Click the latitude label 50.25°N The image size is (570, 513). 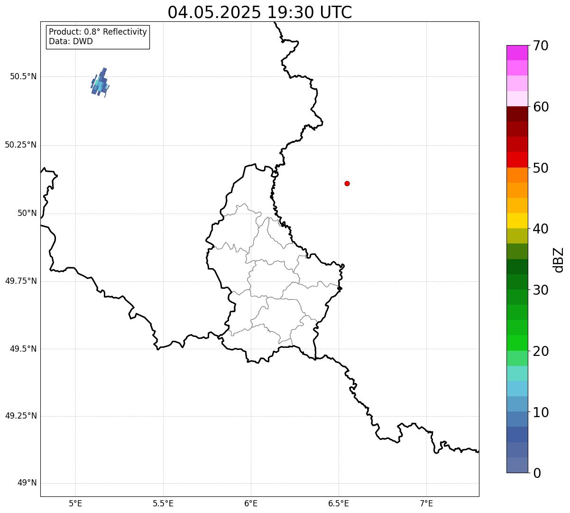[21, 145]
